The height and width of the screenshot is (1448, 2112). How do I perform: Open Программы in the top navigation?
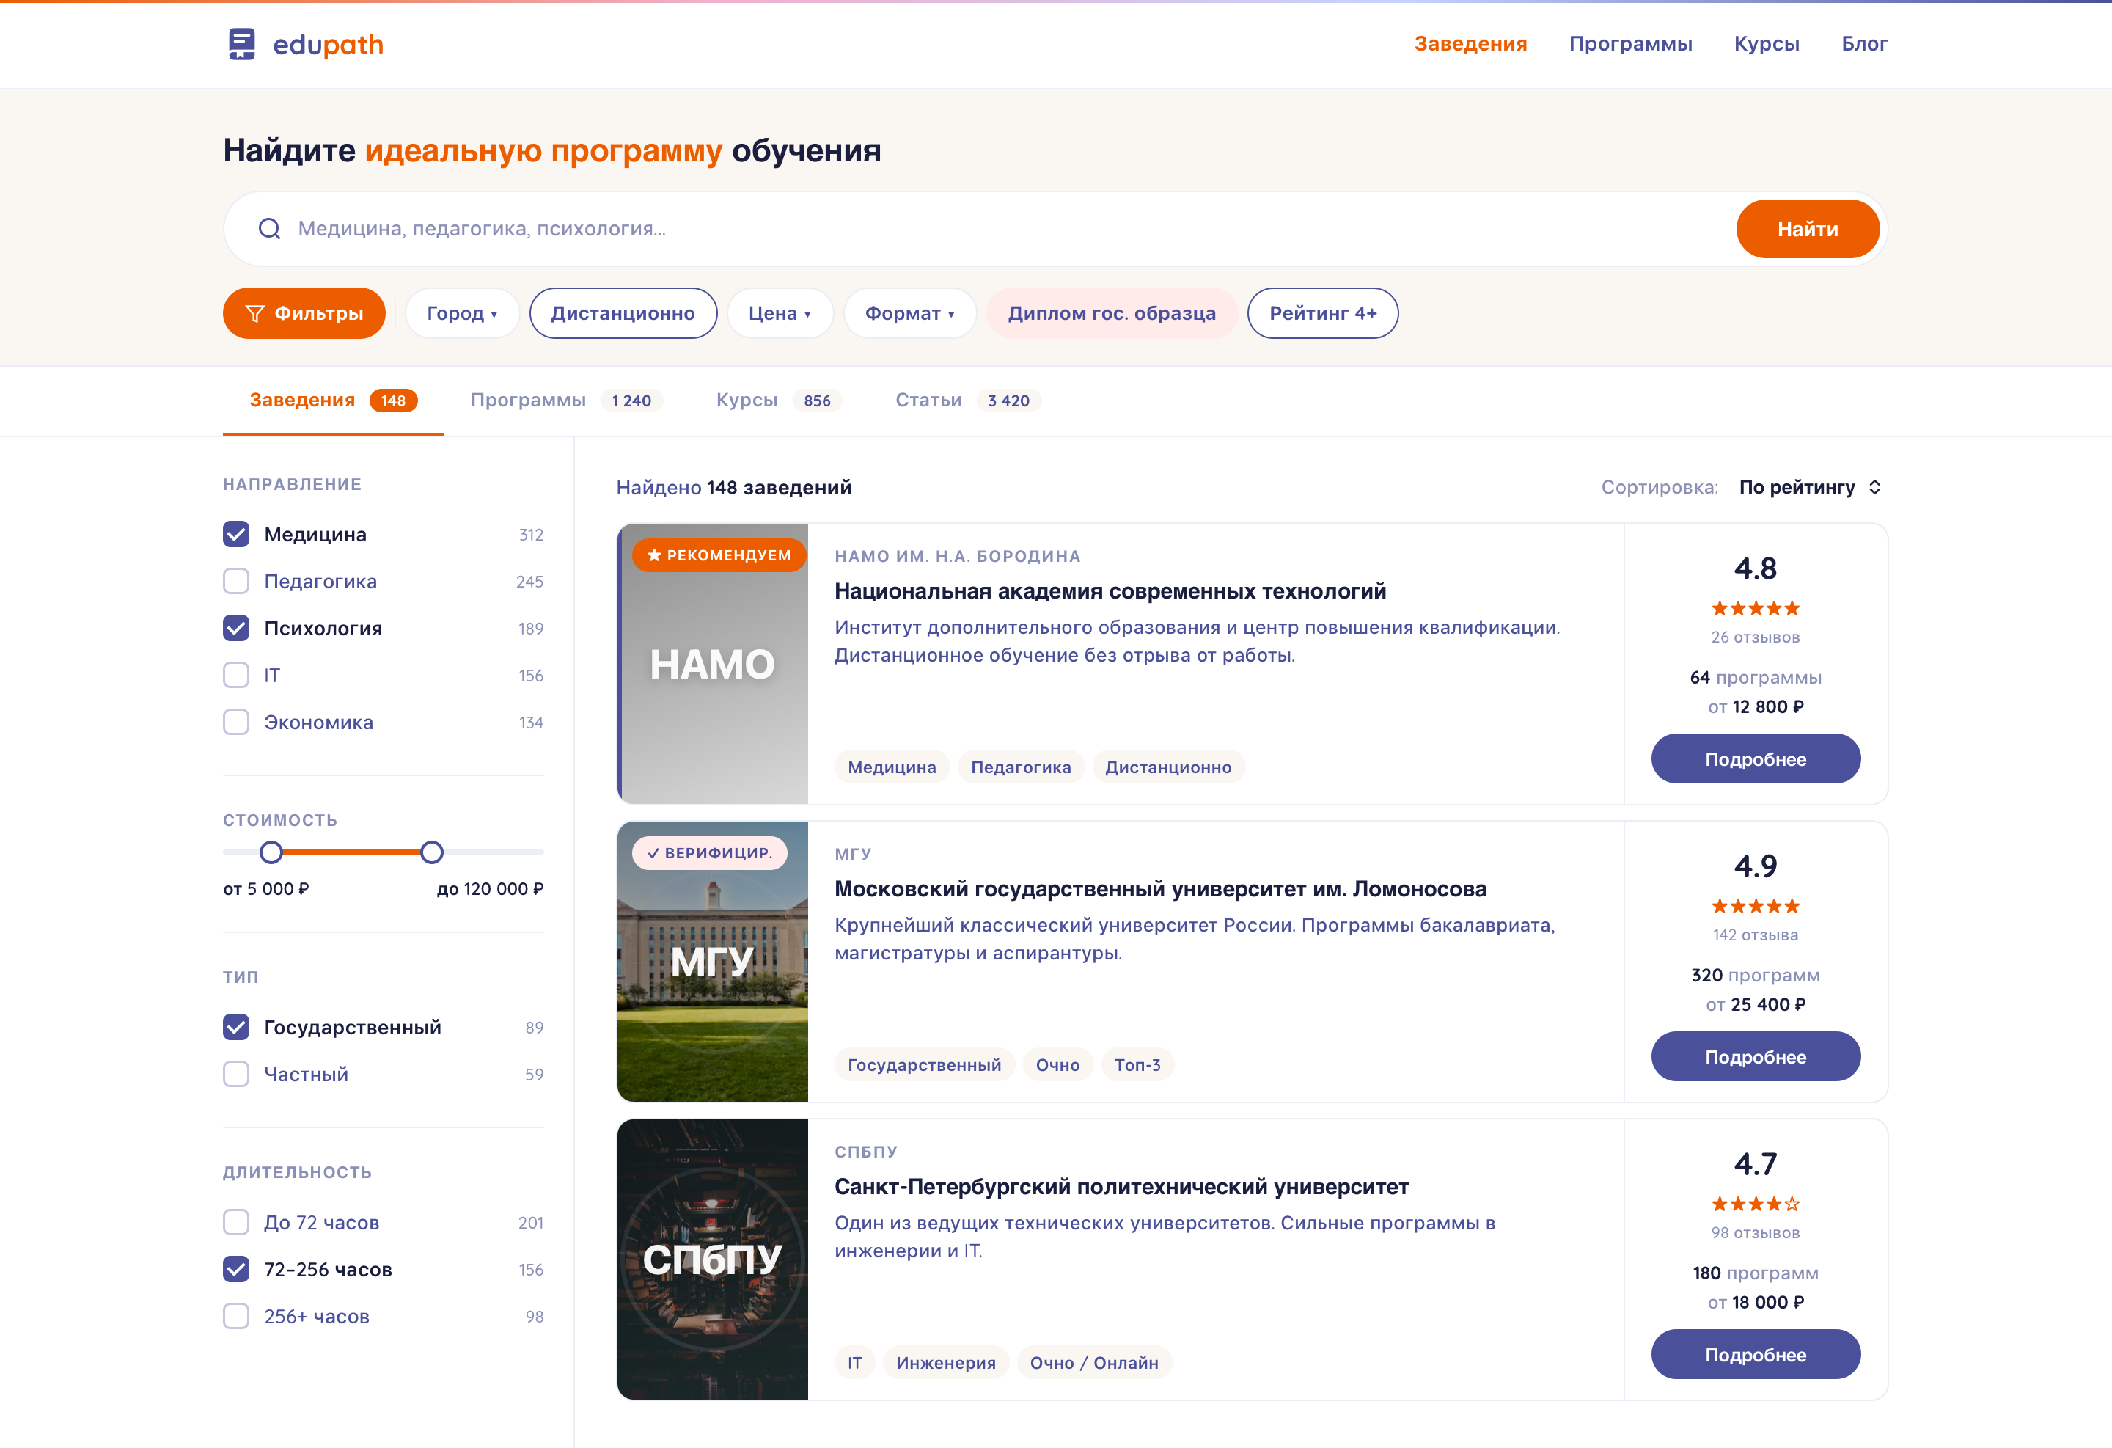[1630, 43]
